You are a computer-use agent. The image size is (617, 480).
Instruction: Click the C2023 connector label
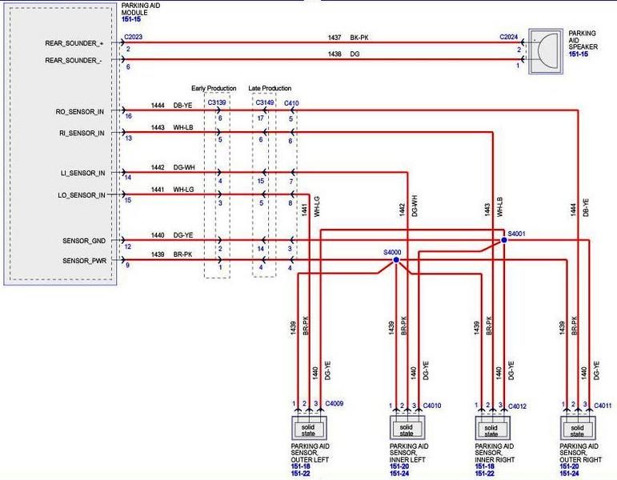(x=133, y=37)
